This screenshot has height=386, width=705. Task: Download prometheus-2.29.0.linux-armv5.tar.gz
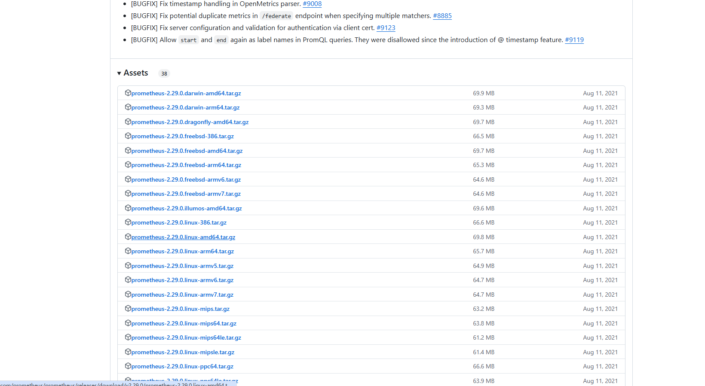click(183, 266)
